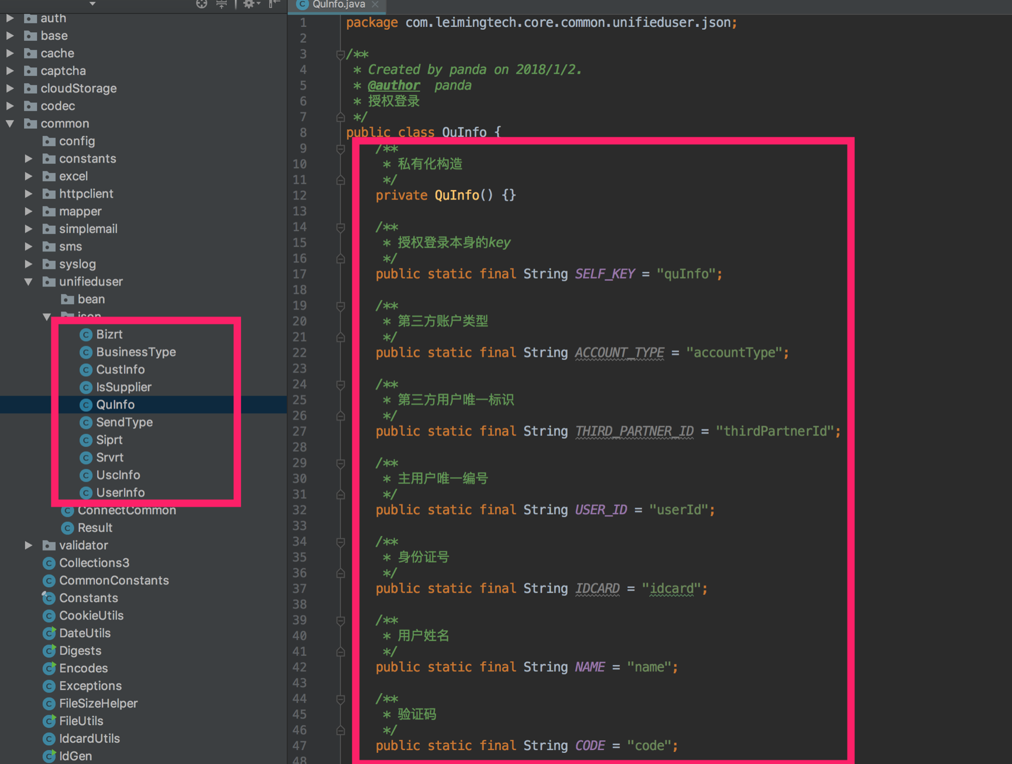Close the QuInfo.java tab
This screenshot has width=1012, height=764.
pos(375,5)
